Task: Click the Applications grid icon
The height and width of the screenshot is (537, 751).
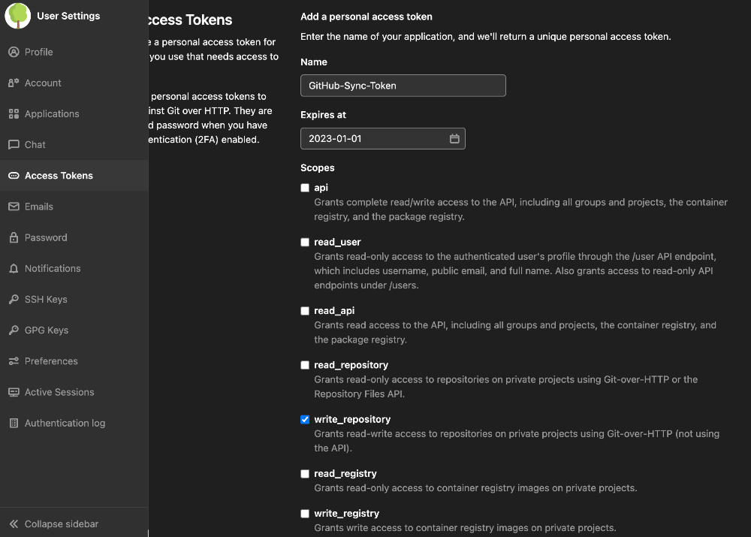Action: (x=14, y=113)
